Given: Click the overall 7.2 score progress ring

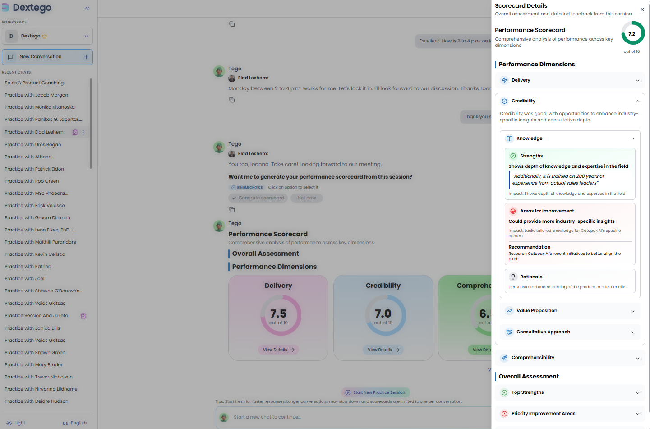Looking at the screenshot, I should point(632,33).
